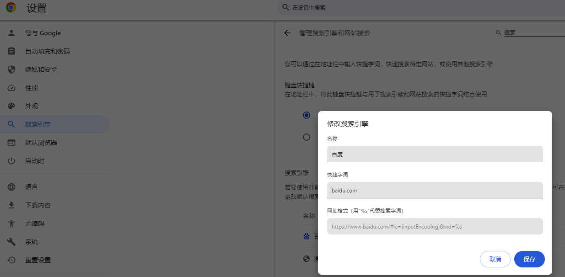
Task: Click 保存 to save the search engine
Action: pos(529,259)
